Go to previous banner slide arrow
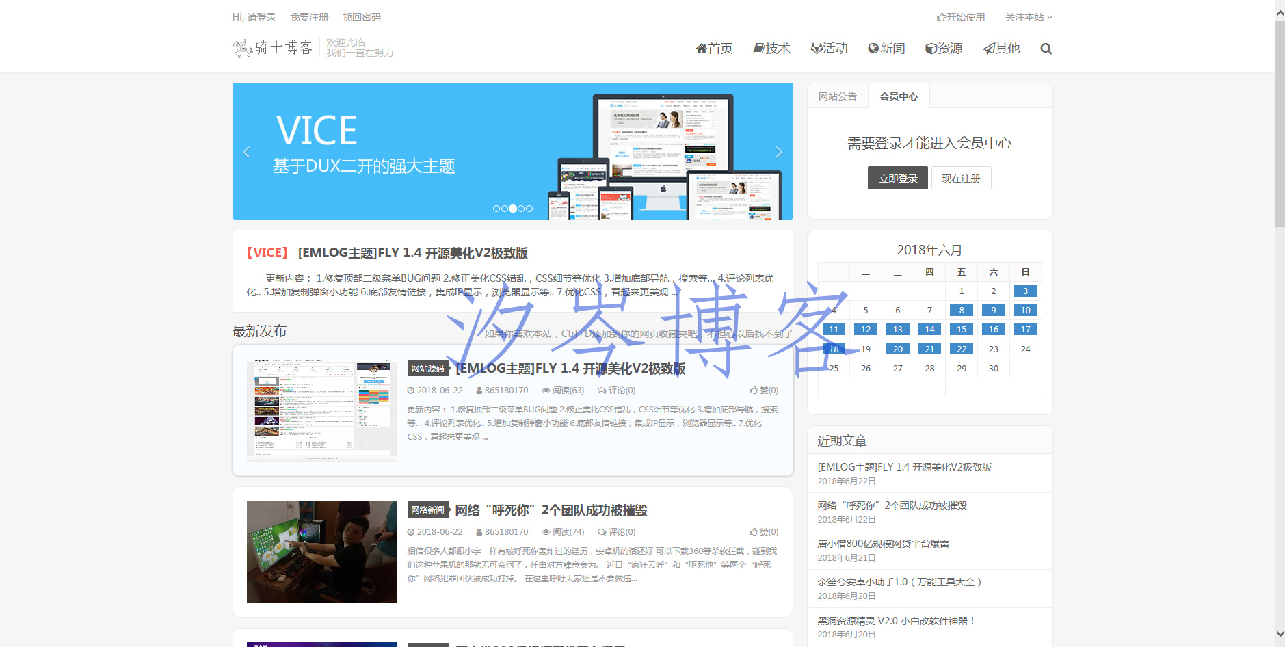 point(247,152)
